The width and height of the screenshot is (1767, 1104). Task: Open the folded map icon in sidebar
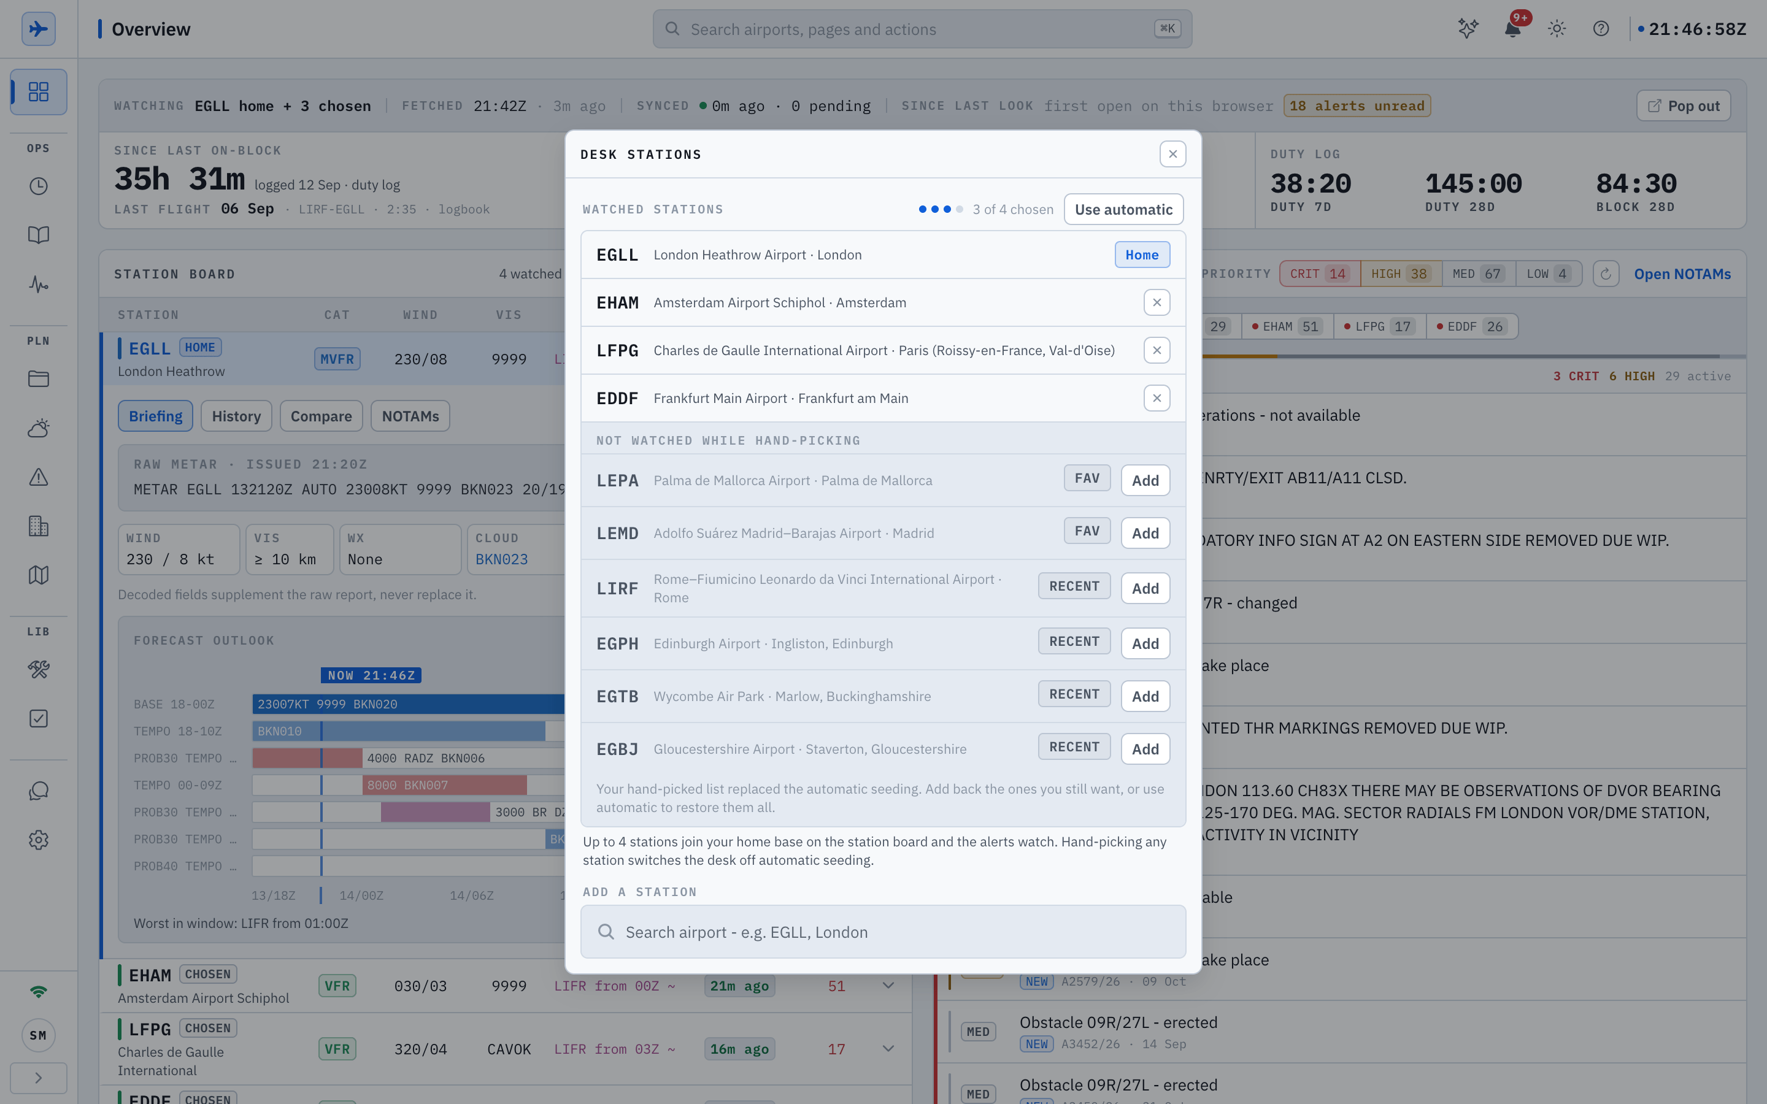(x=39, y=575)
